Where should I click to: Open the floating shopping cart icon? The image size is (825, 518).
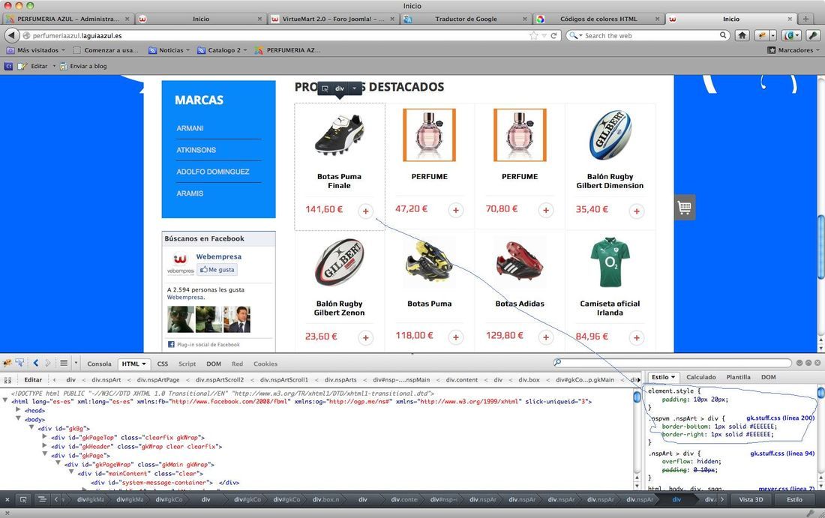coord(685,207)
